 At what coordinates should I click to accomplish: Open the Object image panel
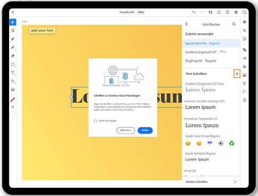(244, 75)
